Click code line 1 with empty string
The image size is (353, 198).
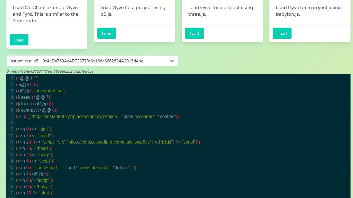coord(27,78)
